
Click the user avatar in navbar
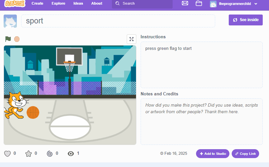[x=213, y=4]
